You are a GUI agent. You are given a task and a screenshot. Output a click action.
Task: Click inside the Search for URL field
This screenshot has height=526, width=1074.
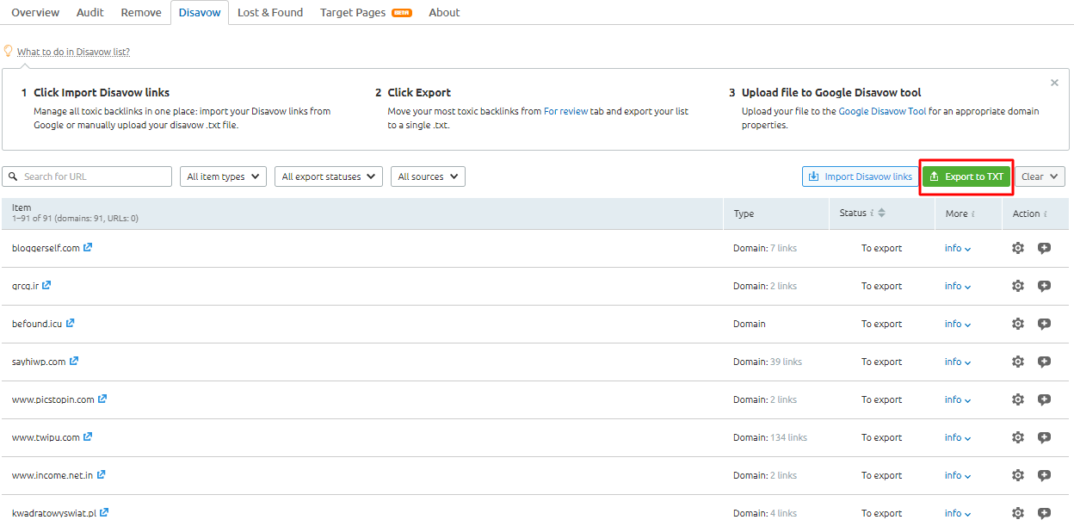(86, 176)
